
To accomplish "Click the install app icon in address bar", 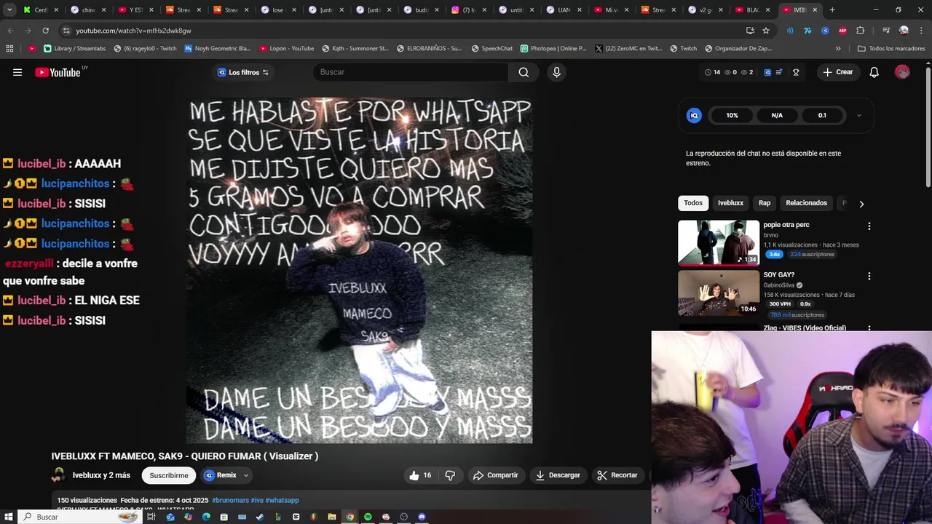I will coord(750,31).
